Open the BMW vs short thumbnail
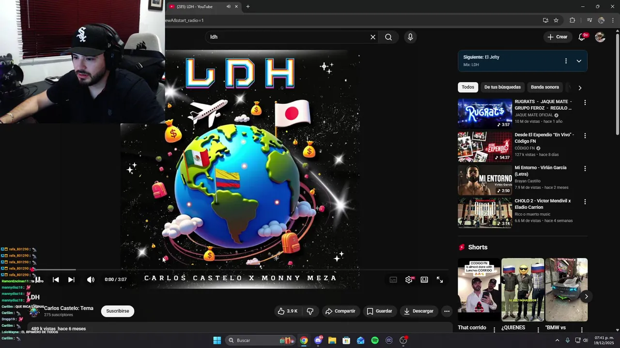This screenshot has width=620, height=348. [566, 290]
